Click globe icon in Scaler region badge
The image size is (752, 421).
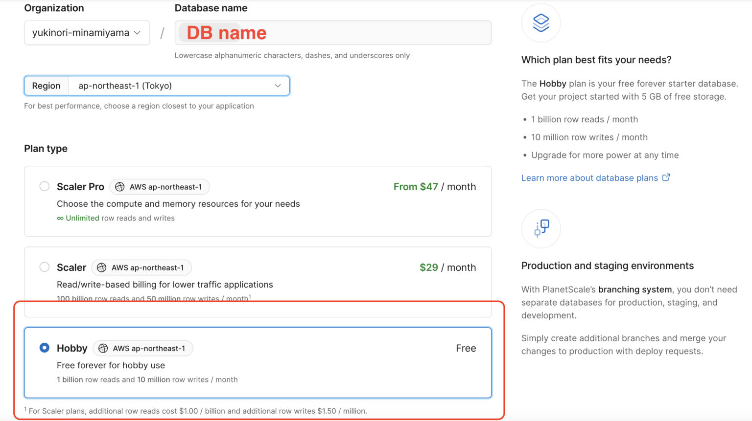click(102, 267)
